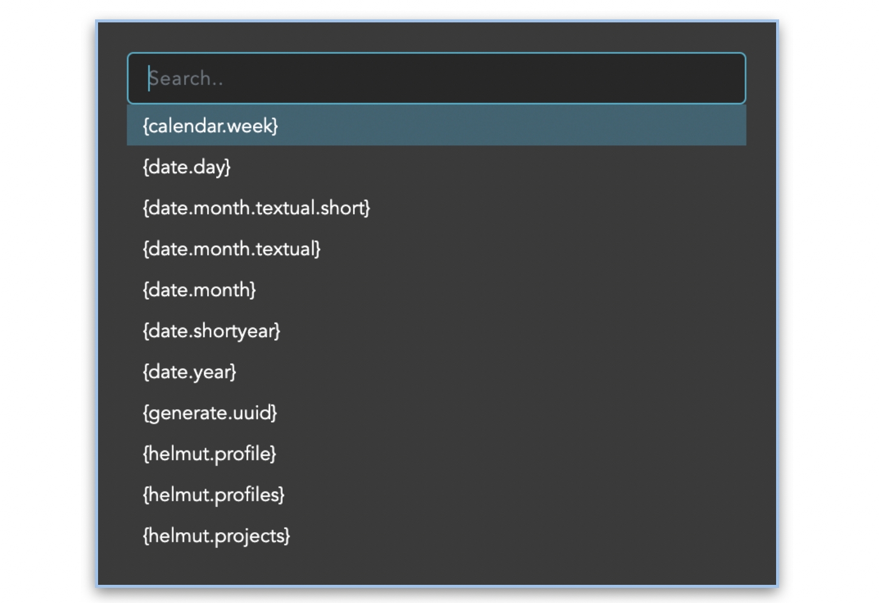
Task: Select the currently highlighted list entry
Action: pyautogui.click(x=436, y=126)
